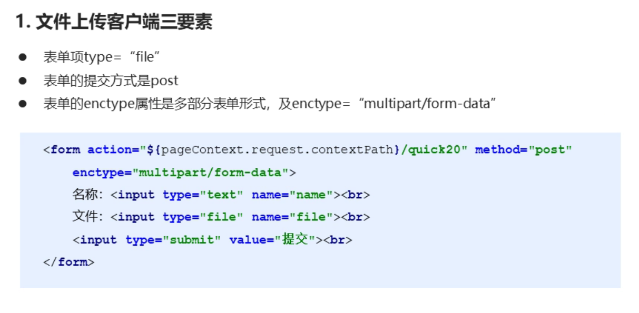Viewport: 639px width, 313px height.
Task: Click the closing </form> tag
Action: tap(69, 262)
